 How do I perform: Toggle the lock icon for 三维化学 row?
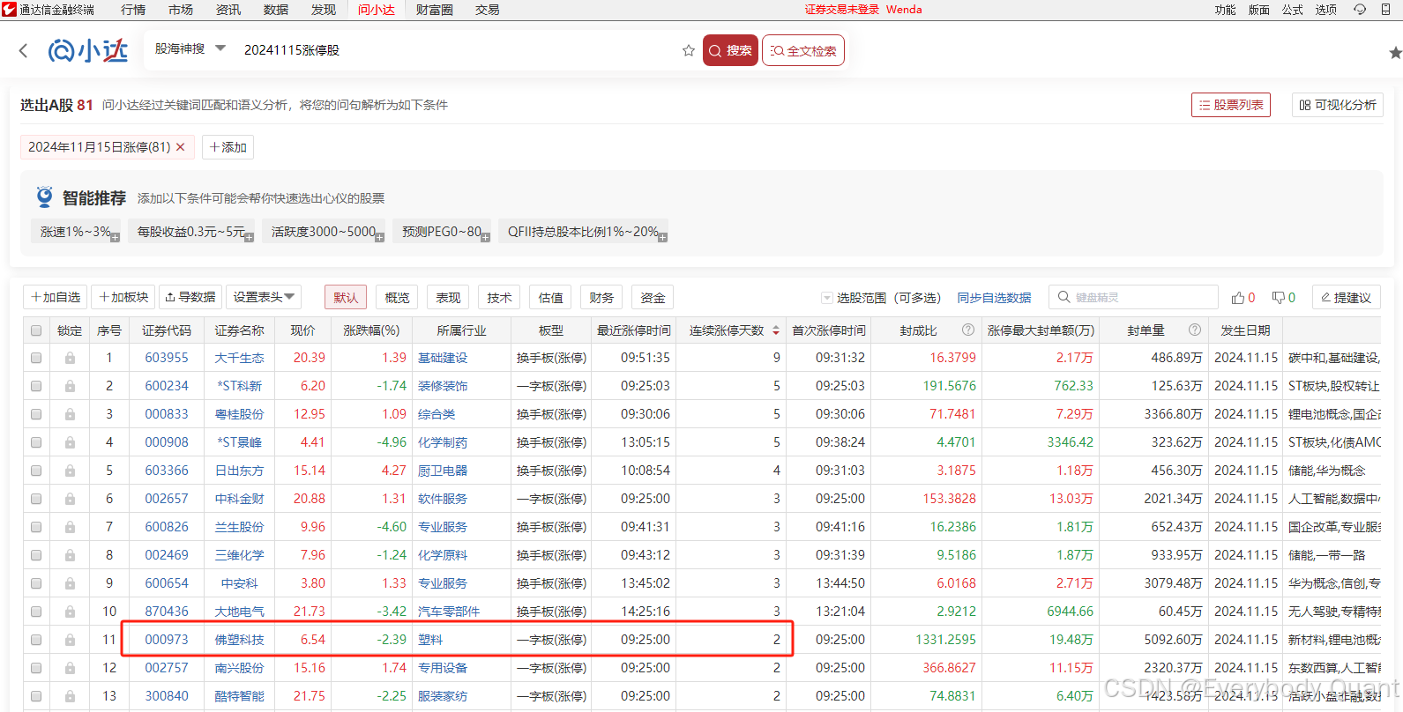point(70,555)
